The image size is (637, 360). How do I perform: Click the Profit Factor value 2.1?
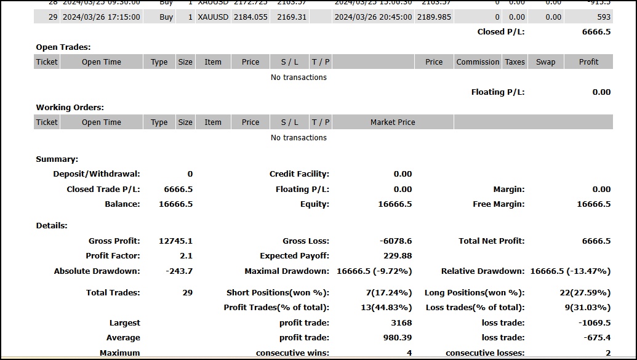(x=186, y=256)
